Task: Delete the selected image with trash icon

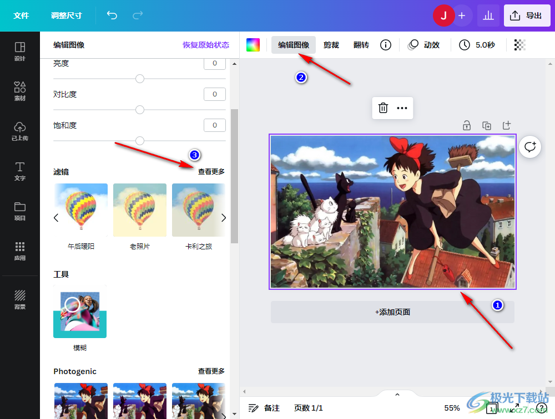Action: click(383, 108)
